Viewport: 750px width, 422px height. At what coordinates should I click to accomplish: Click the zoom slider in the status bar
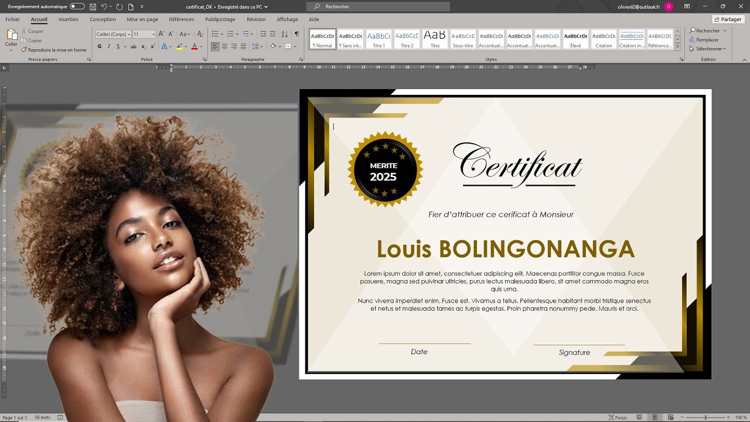(x=705, y=417)
